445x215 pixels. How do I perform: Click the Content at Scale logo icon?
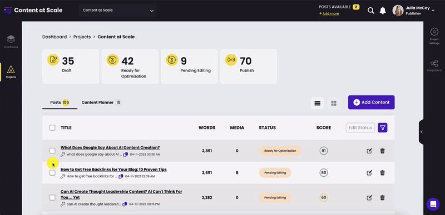click(x=8, y=11)
